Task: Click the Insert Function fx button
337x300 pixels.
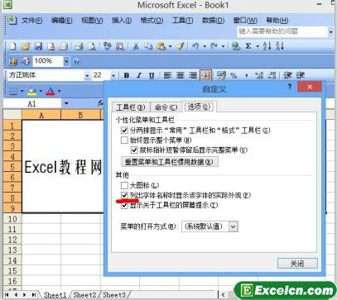Action: coord(101,103)
